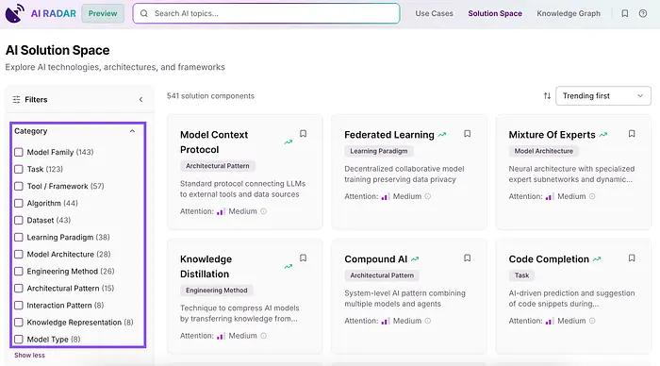660x366 pixels.
Task: Click Engineering Method tag on Knowledge Distillation
Action: (x=217, y=291)
